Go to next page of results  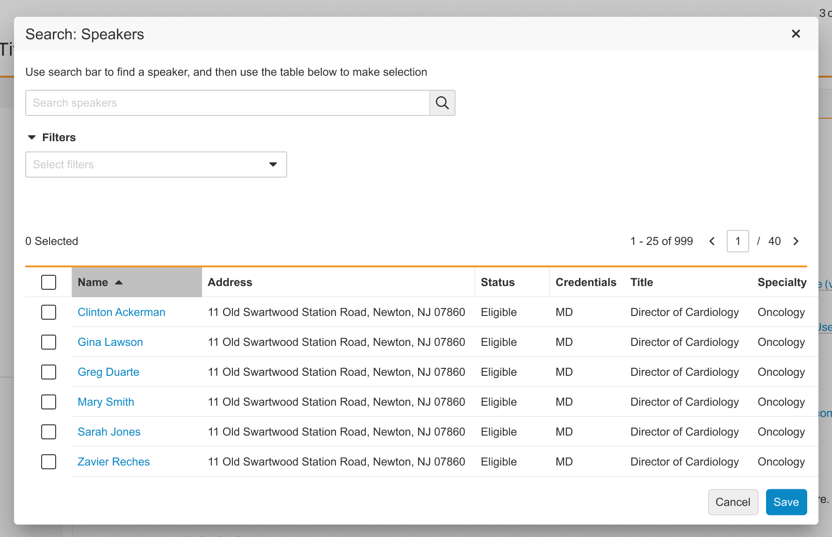tap(796, 241)
